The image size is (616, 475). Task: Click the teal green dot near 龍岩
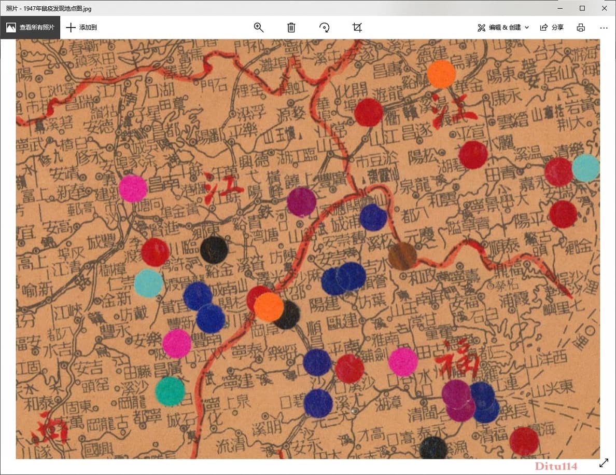pos(170,391)
